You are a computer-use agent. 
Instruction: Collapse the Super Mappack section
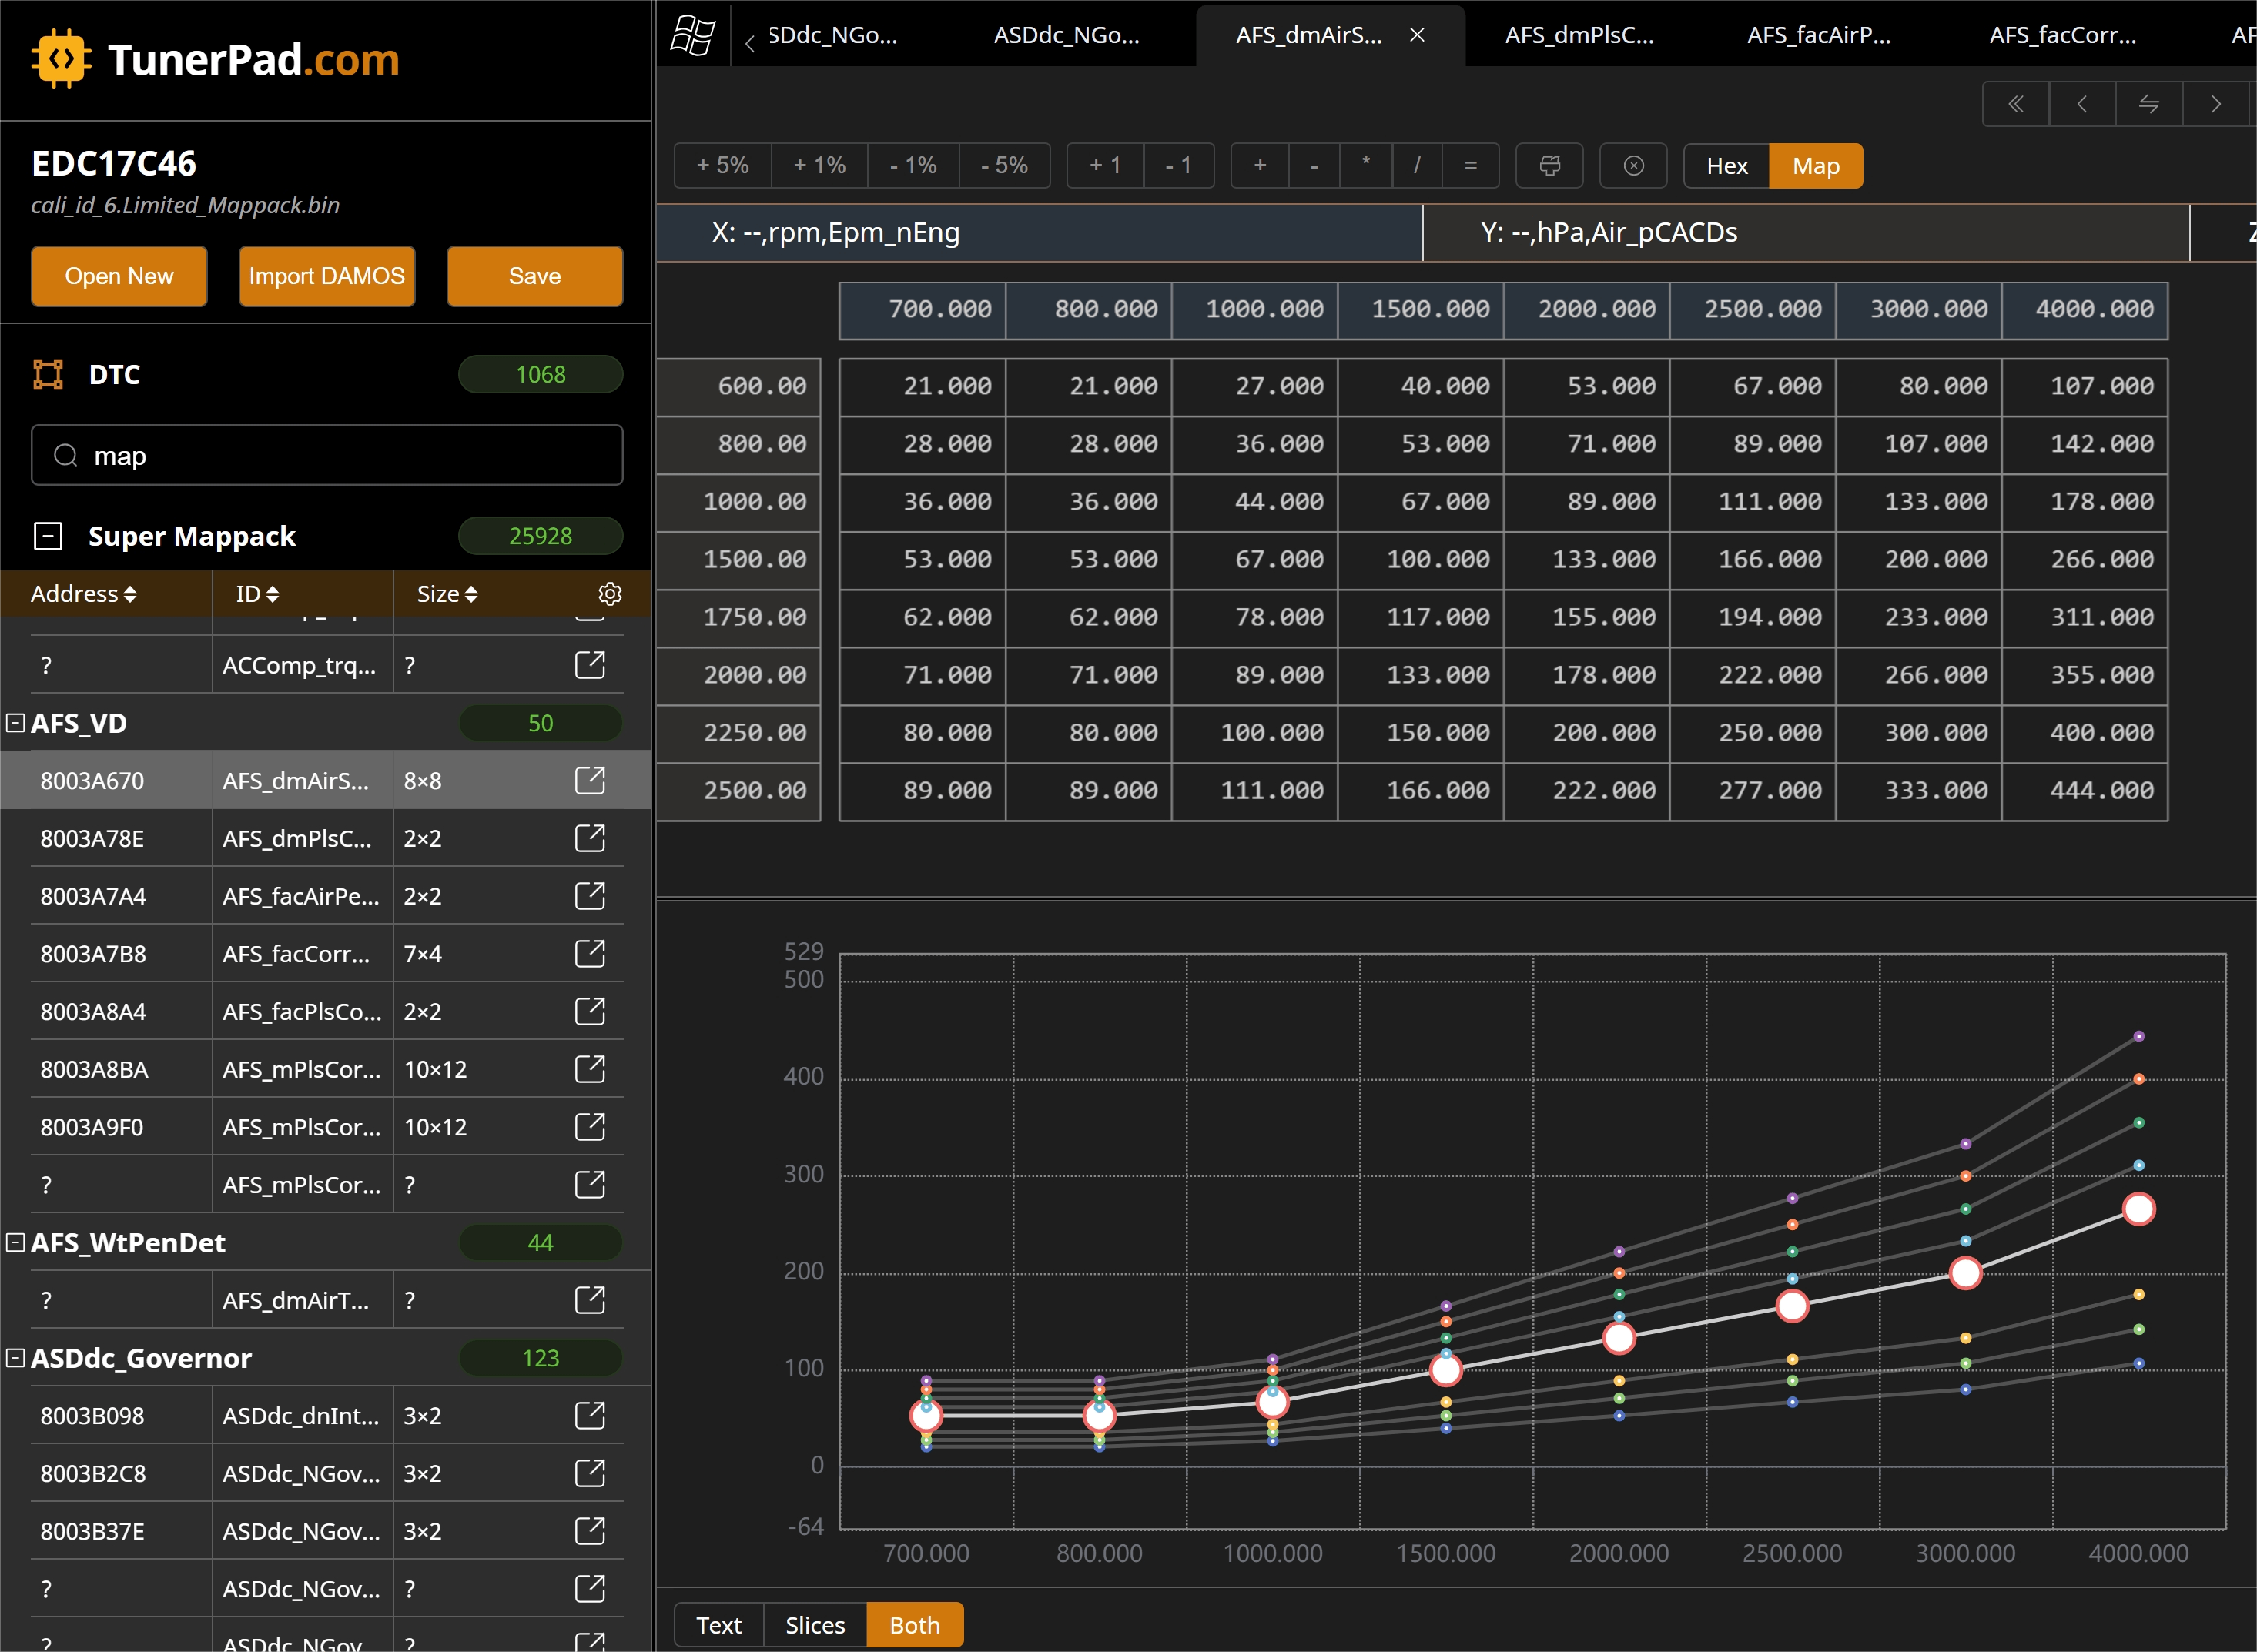[x=47, y=536]
